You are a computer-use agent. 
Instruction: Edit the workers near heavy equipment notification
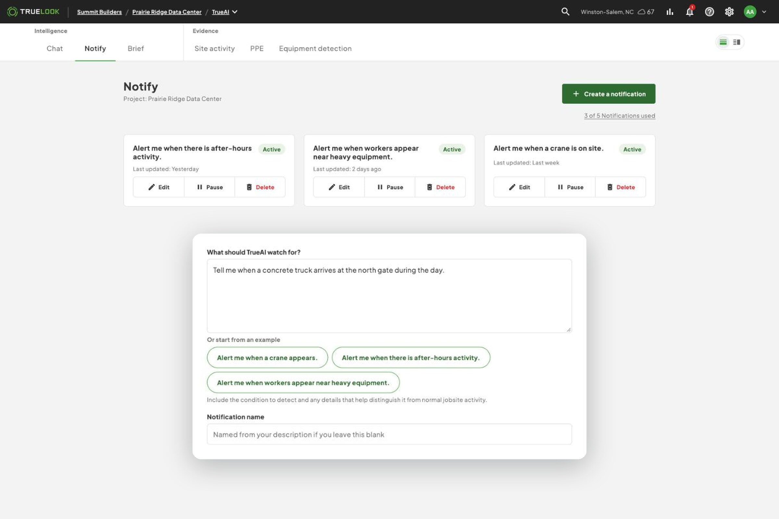(339, 187)
